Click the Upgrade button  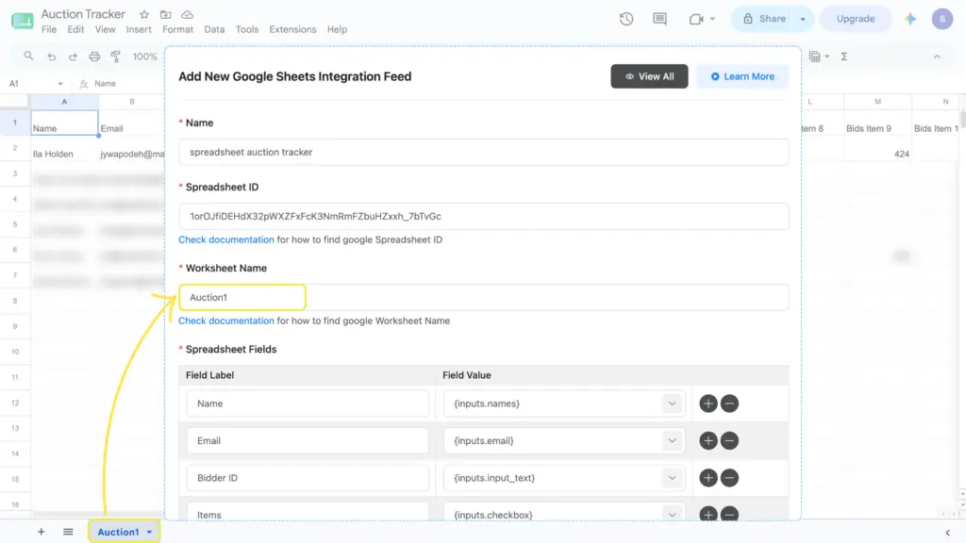pos(855,19)
